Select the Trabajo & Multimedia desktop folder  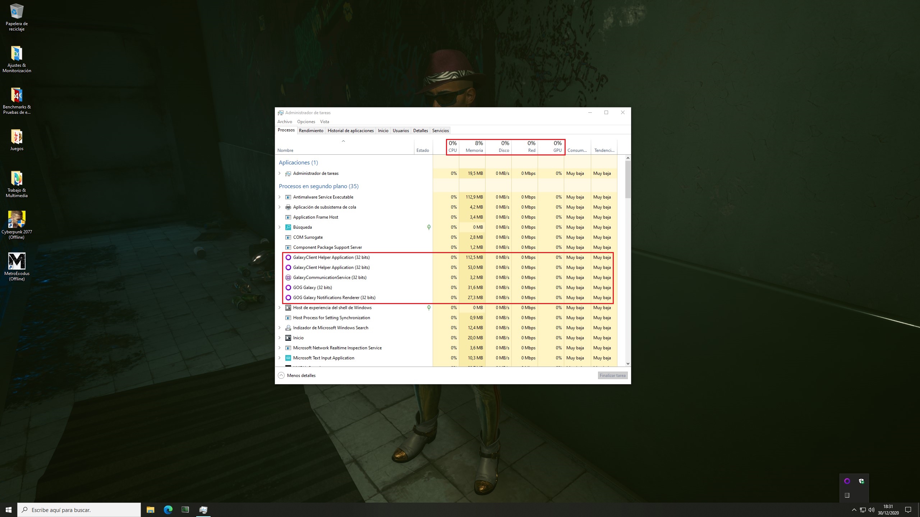pos(17,184)
